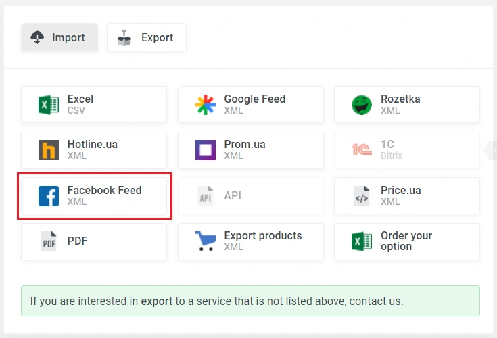Click the Order your option Excel icon

[x=362, y=241]
